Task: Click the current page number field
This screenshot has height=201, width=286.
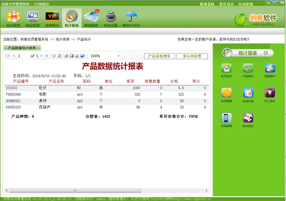Action: point(23,56)
